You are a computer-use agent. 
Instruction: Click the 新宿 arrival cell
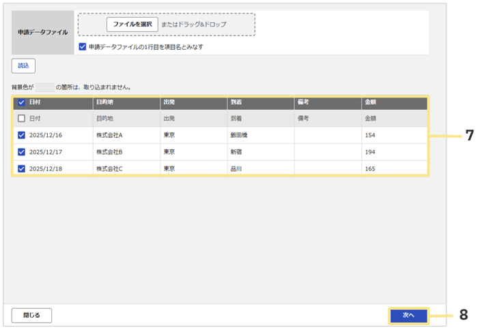coord(261,152)
